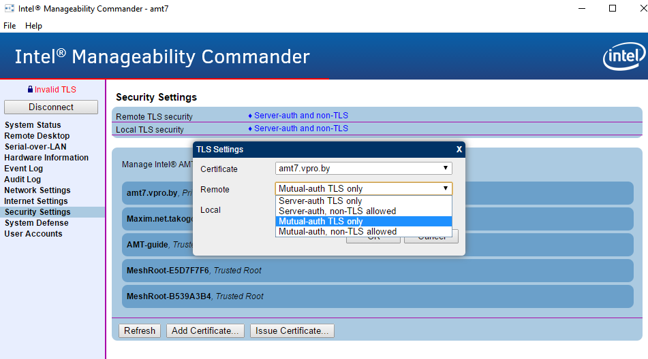Screen dimensions: 648x359
Task: Choose Server-auth, non-TLS allowed option
Action: tap(364, 211)
